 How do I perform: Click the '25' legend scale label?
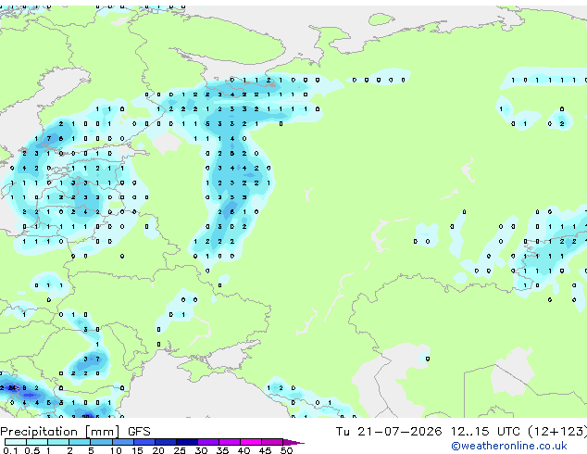[180, 450]
